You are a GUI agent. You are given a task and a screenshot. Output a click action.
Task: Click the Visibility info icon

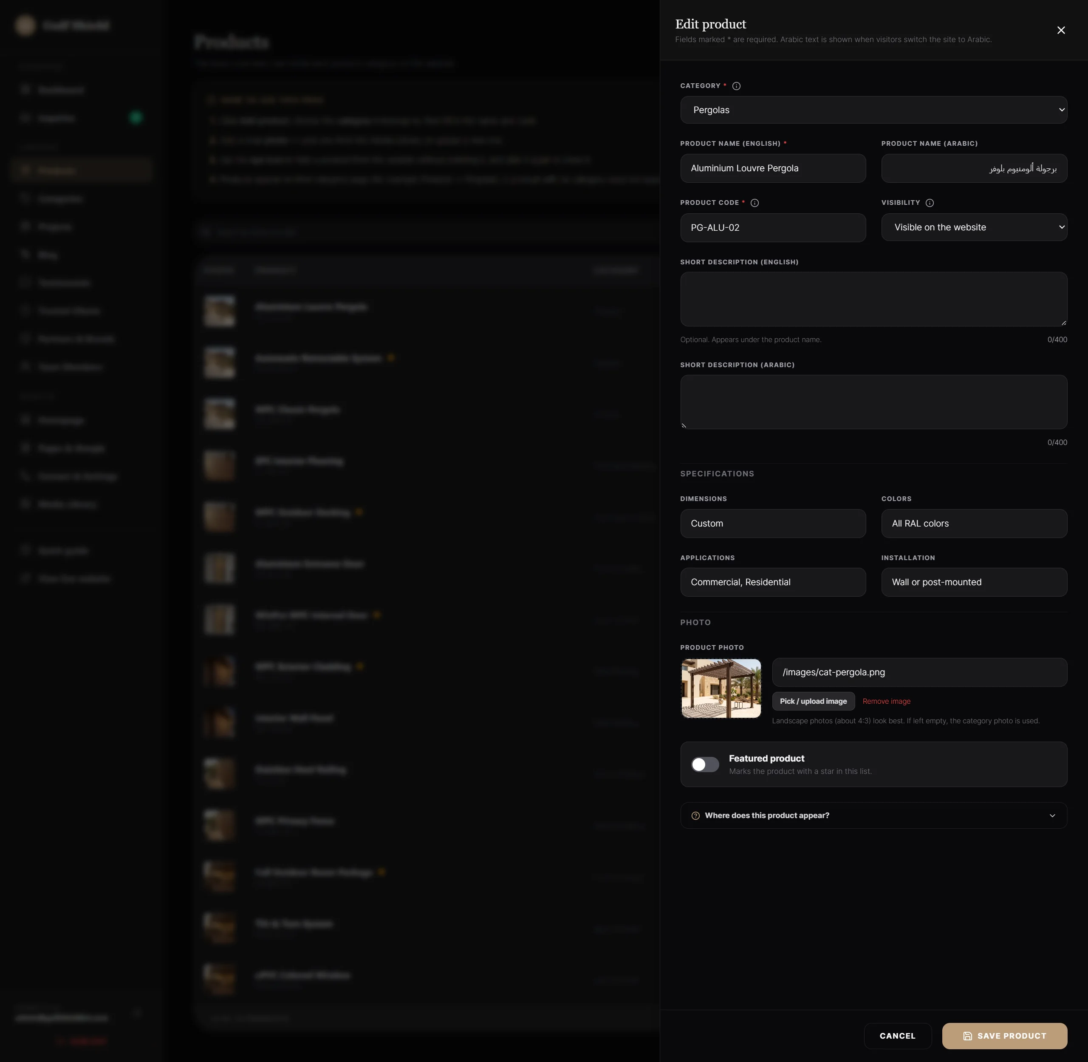[x=930, y=203]
